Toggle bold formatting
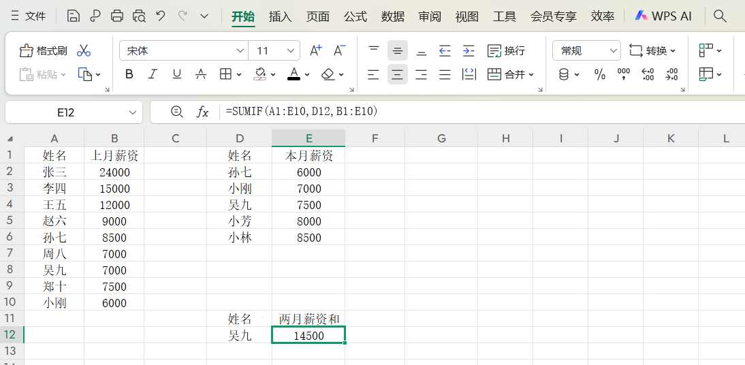 (129, 74)
